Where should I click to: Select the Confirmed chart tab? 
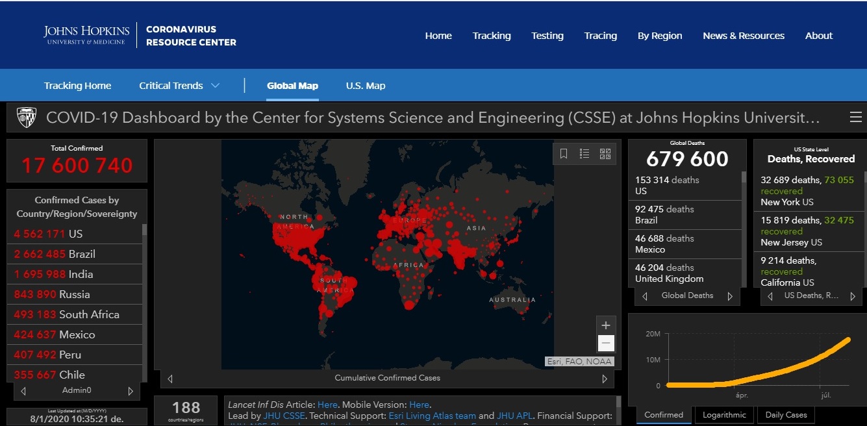[x=664, y=415]
